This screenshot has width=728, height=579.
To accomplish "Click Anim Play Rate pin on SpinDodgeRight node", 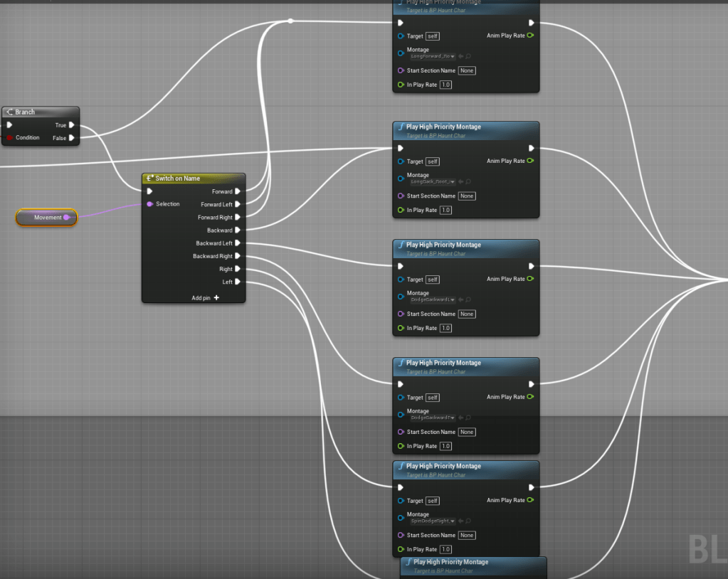I will tap(530, 500).
